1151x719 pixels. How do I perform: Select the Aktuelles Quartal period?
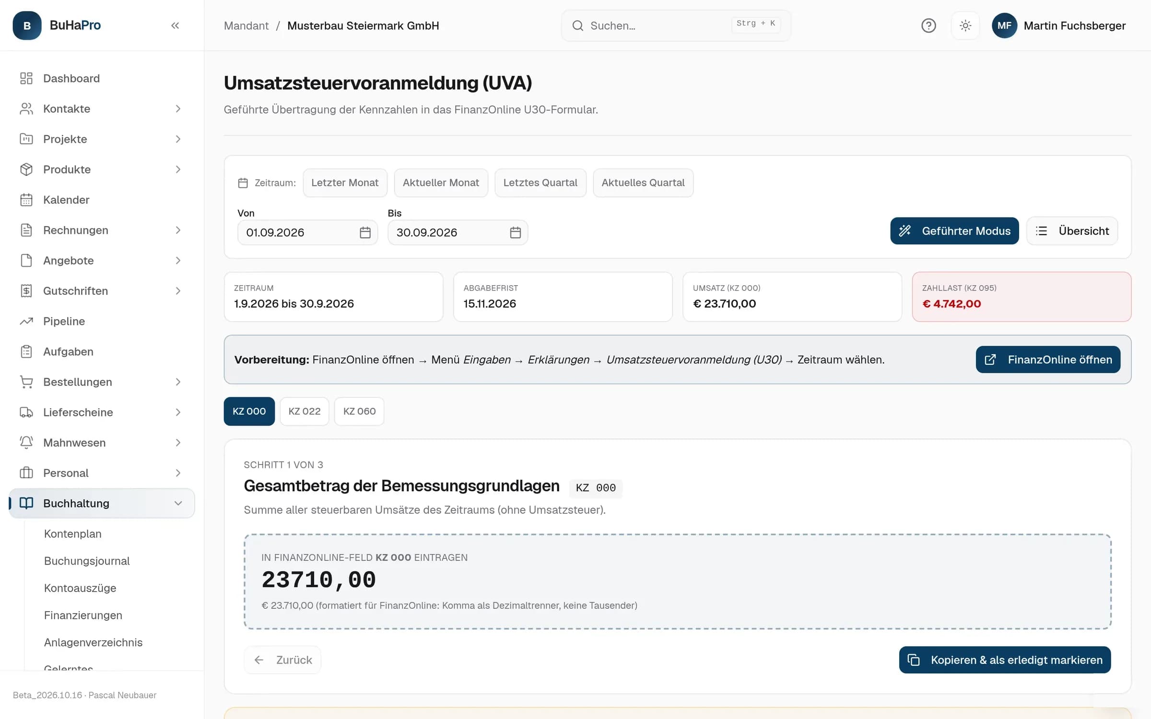click(643, 183)
